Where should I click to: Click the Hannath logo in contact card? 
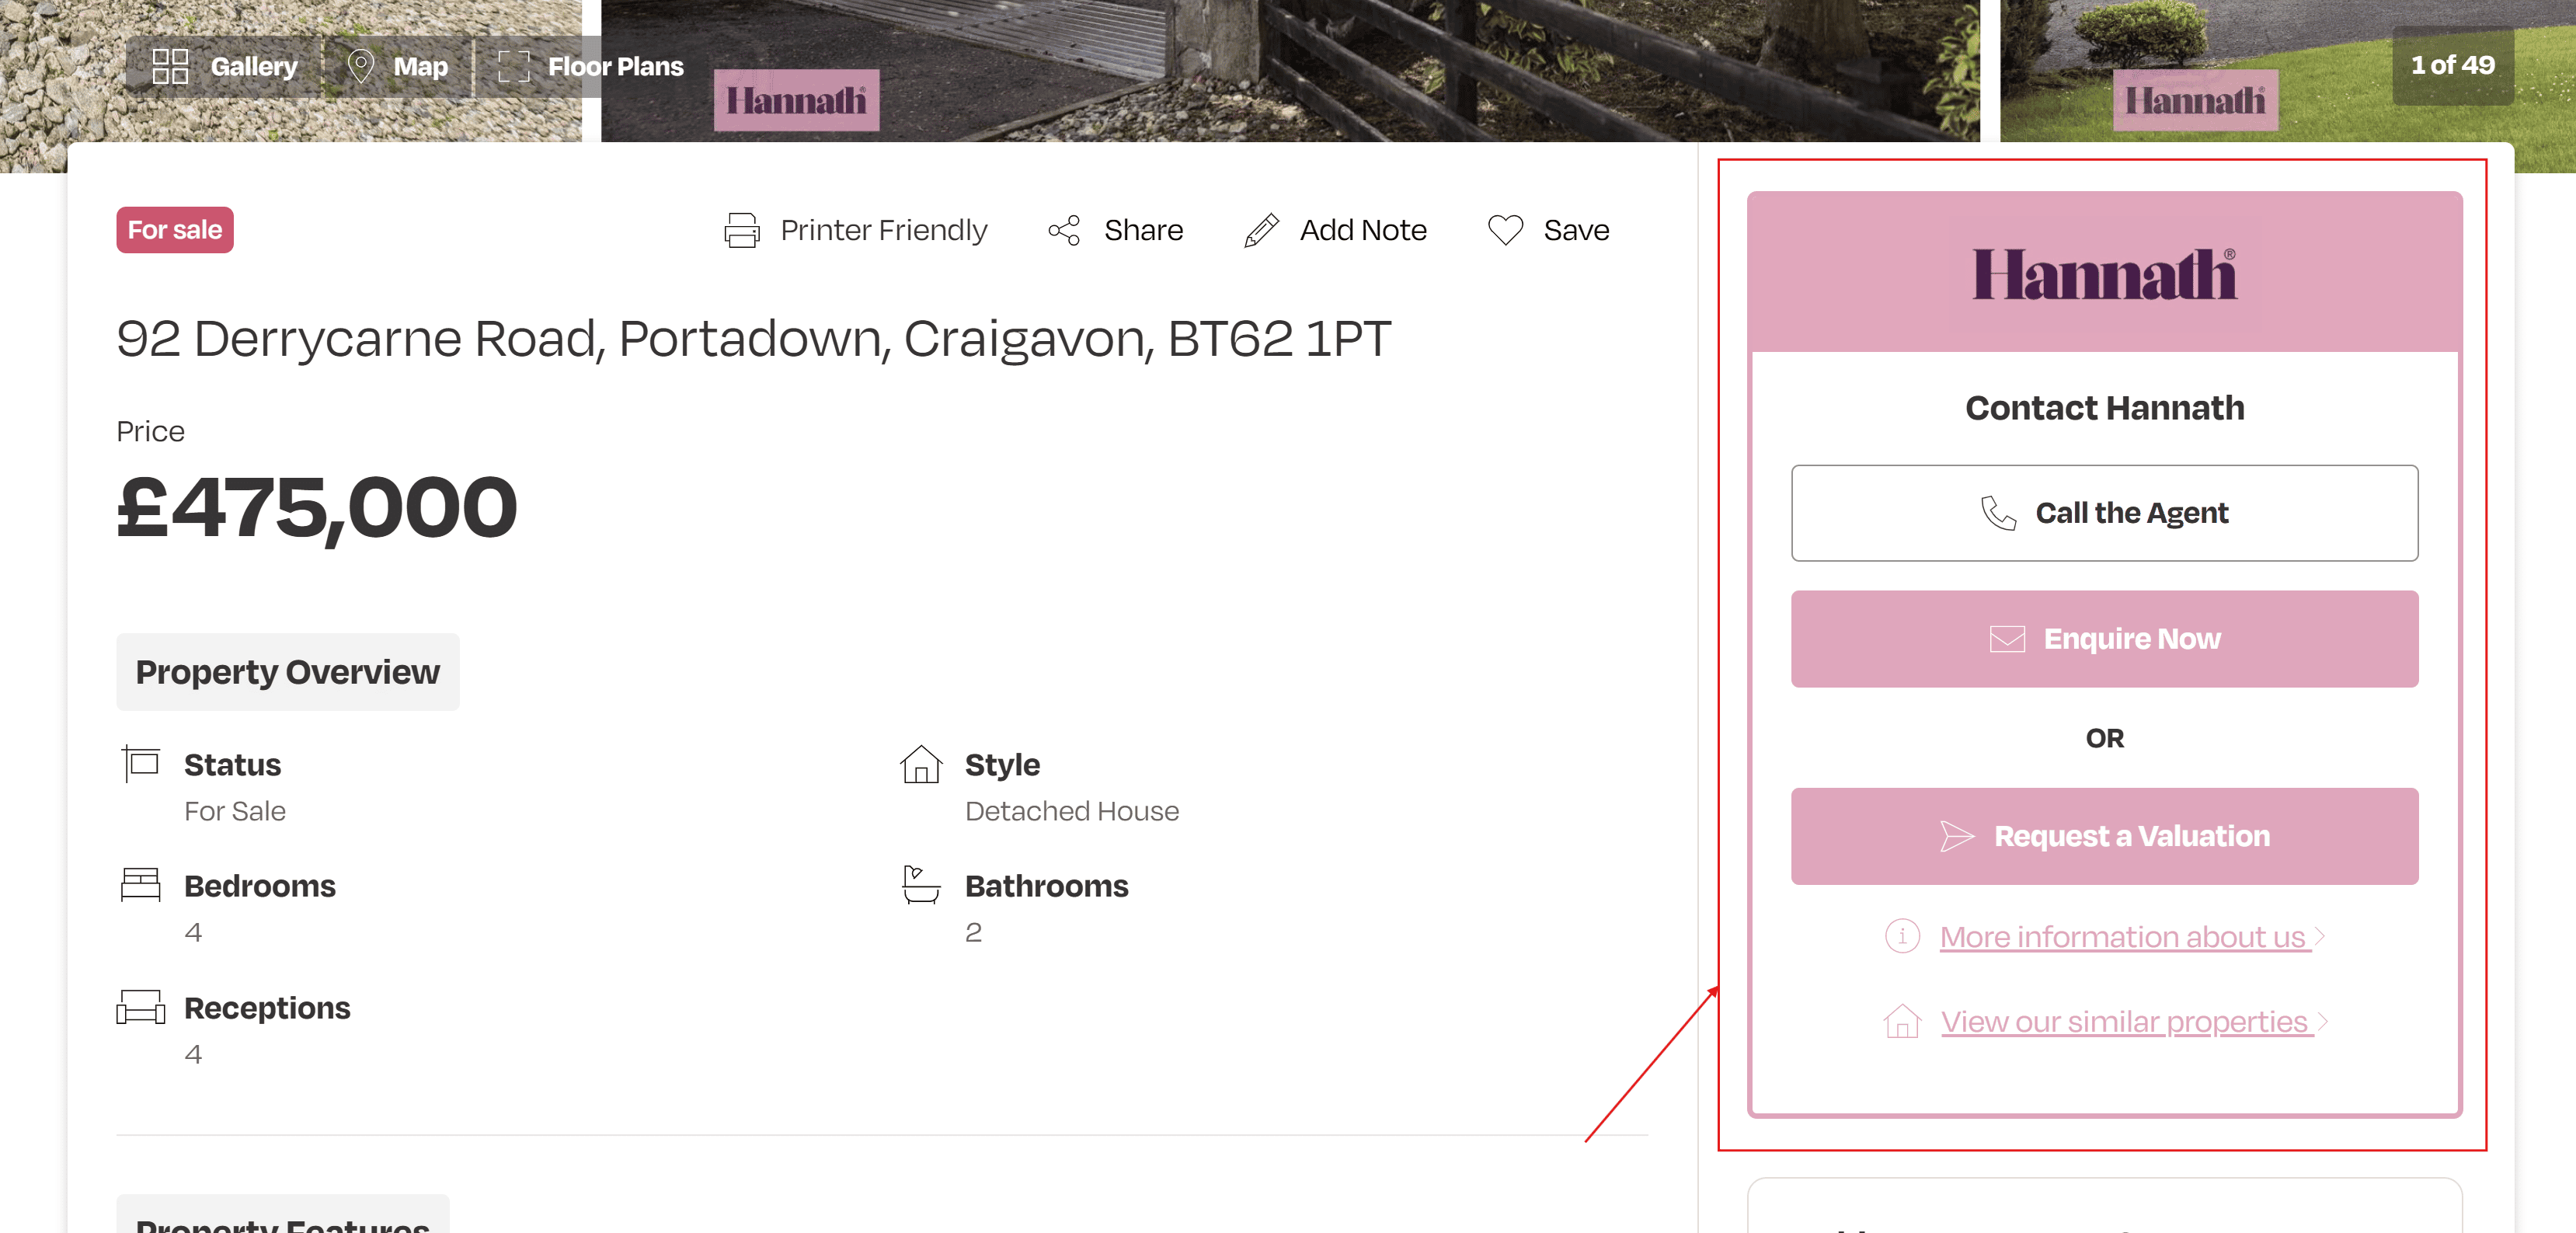click(2104, 274)
